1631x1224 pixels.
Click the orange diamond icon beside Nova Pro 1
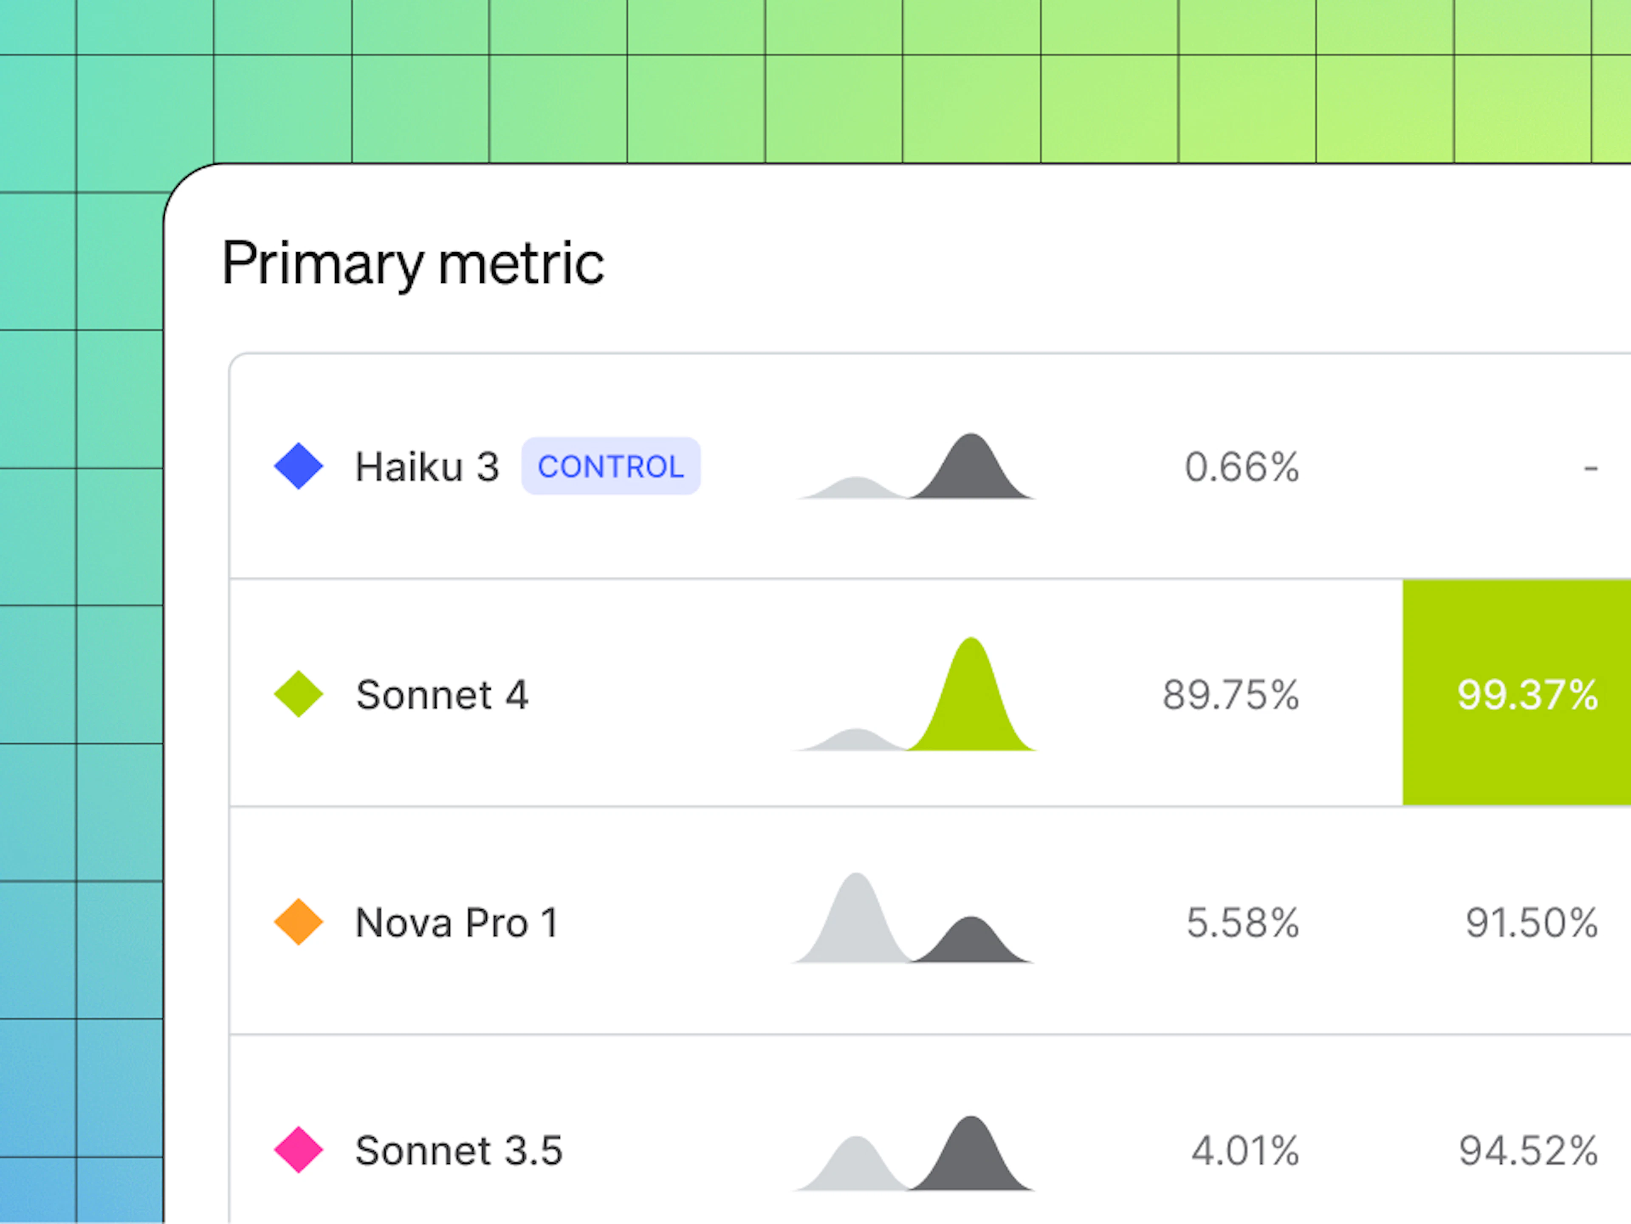[299, 922]
